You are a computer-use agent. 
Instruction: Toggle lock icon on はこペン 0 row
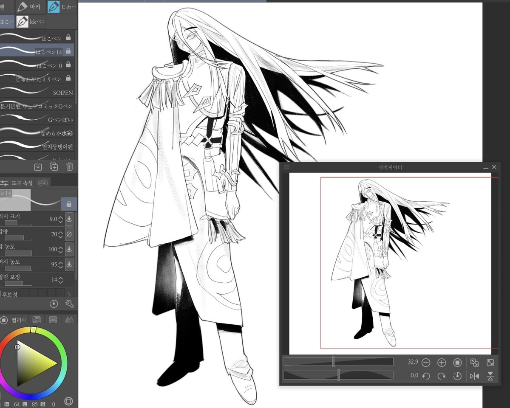68,65
